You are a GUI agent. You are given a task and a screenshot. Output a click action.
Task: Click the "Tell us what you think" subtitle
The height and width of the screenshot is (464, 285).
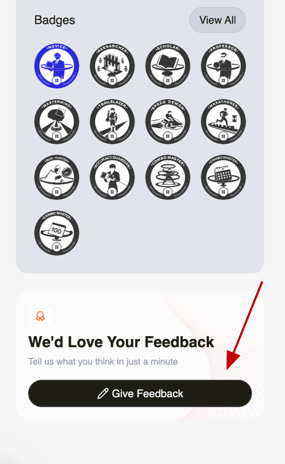coord(103,362)
